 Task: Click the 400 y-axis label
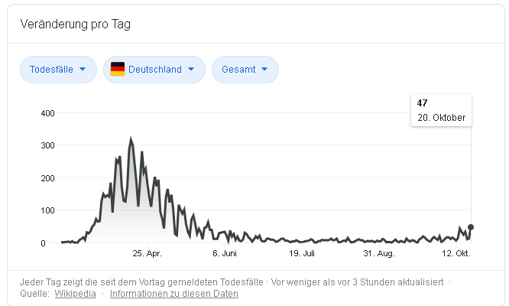(x=47, y=113)
